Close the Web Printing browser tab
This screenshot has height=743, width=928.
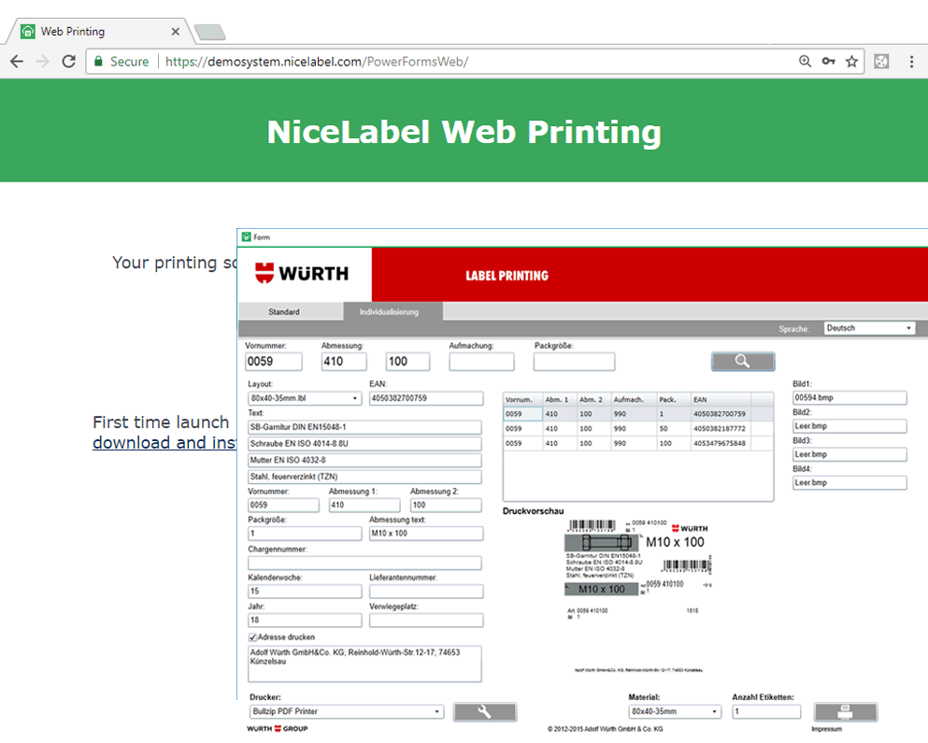pos(175,32)
